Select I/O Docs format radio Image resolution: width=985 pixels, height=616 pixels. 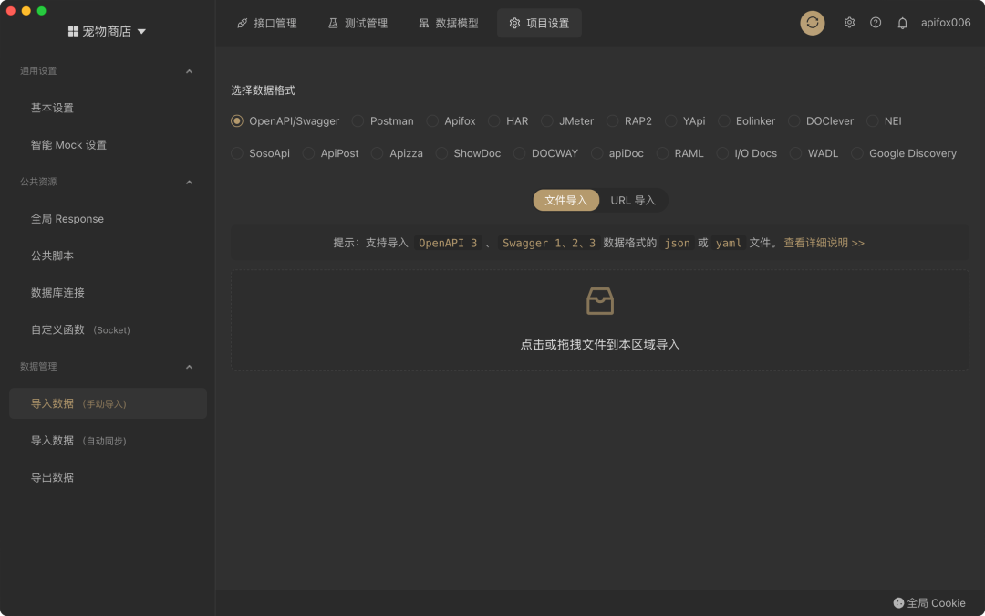(722, 153)
